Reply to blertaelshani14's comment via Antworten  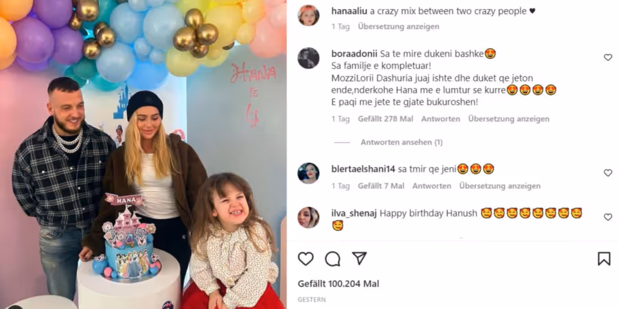point(432,186)
